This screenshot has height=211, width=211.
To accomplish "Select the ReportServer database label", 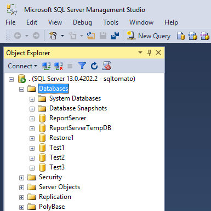I will [67, 118].
